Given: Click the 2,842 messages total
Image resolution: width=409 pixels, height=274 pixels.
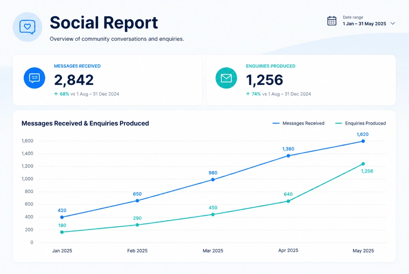Looking at the screenshot, I should [74, 80].
